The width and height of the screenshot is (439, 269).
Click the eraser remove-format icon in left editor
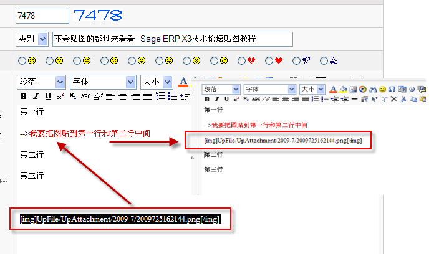coord(97,97)
